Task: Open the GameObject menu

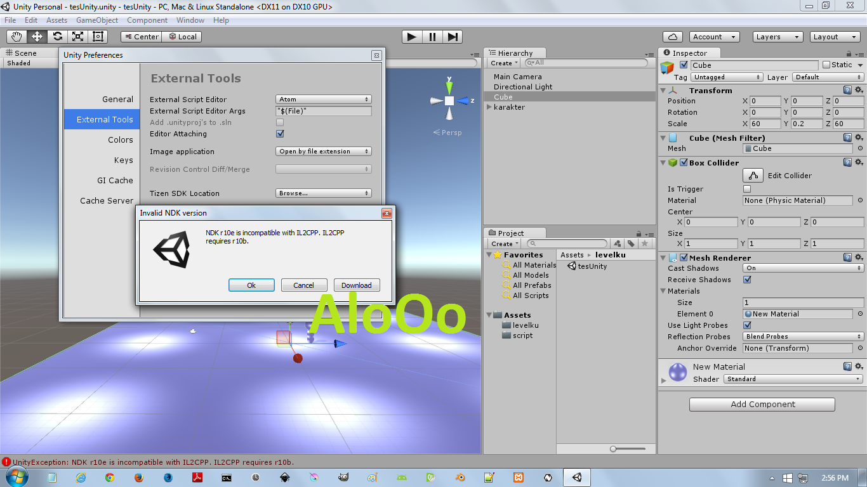Action: click(x=97, y=20)
